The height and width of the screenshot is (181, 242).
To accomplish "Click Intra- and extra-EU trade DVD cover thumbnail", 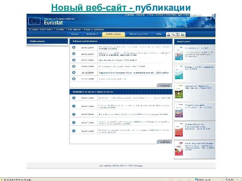I will point(179,149).
